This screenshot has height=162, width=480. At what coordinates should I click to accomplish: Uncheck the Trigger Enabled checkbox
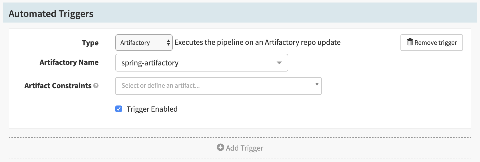click(119, 109)
